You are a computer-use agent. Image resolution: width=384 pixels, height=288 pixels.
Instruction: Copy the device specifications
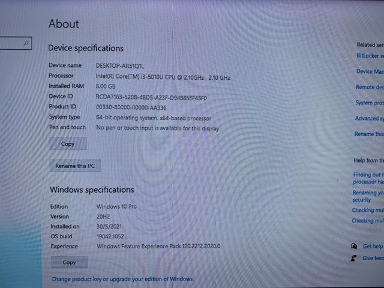pyautogui.click(x=68, y=144)
